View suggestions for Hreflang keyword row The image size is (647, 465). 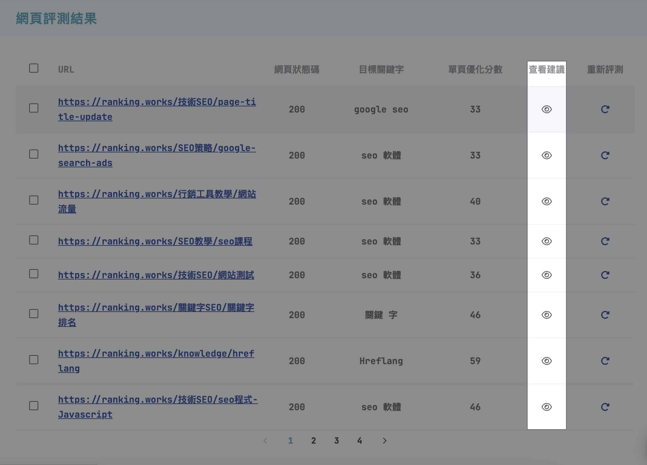pyautogui.click(x=546, y=361)
